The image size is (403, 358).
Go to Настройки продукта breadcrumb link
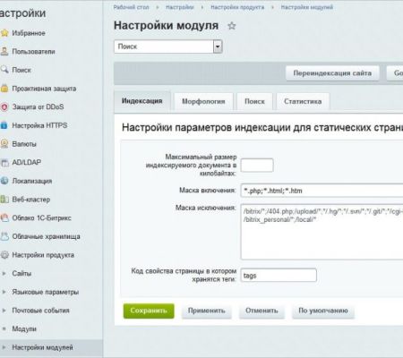point(237,7)
